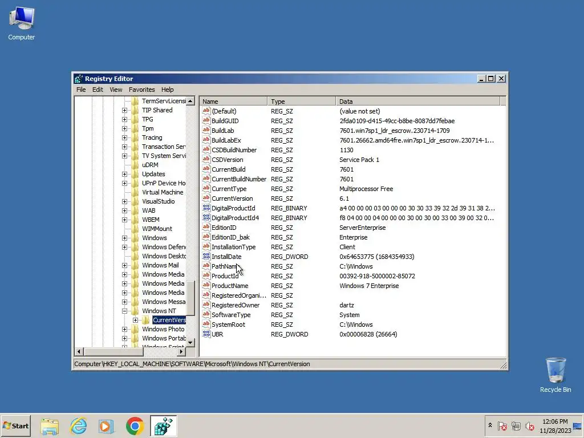Click the CurrentVersion key folder icon
The width and height of the screenshot is (584, 438).
146,320
